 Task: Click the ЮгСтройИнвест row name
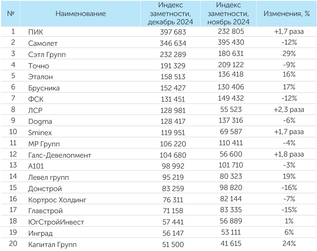[x=56, y=222]
